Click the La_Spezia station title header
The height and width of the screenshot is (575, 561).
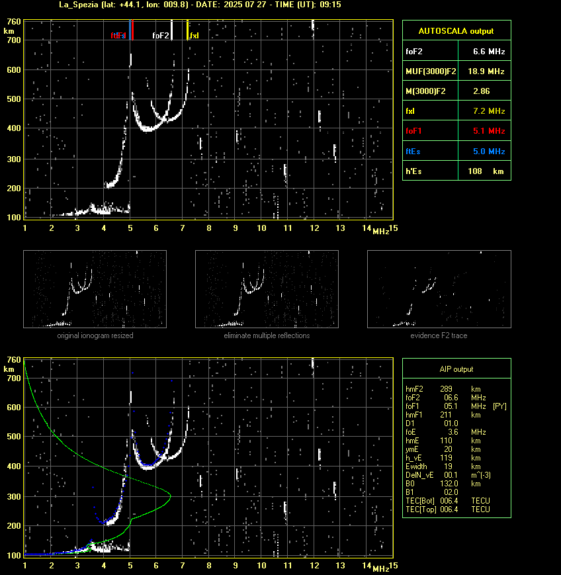pos(200,5)
